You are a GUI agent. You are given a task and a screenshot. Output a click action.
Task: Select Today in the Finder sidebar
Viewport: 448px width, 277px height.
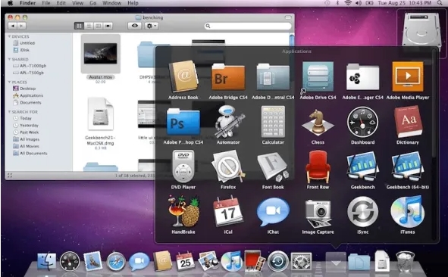[22, 118]
